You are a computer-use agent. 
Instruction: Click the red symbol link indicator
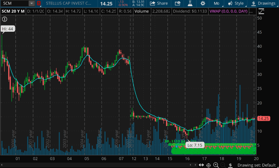tap(39, 4)
